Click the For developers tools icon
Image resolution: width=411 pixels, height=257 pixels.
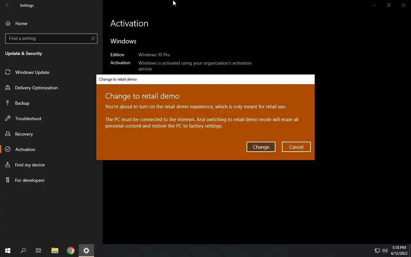point(8,180)
